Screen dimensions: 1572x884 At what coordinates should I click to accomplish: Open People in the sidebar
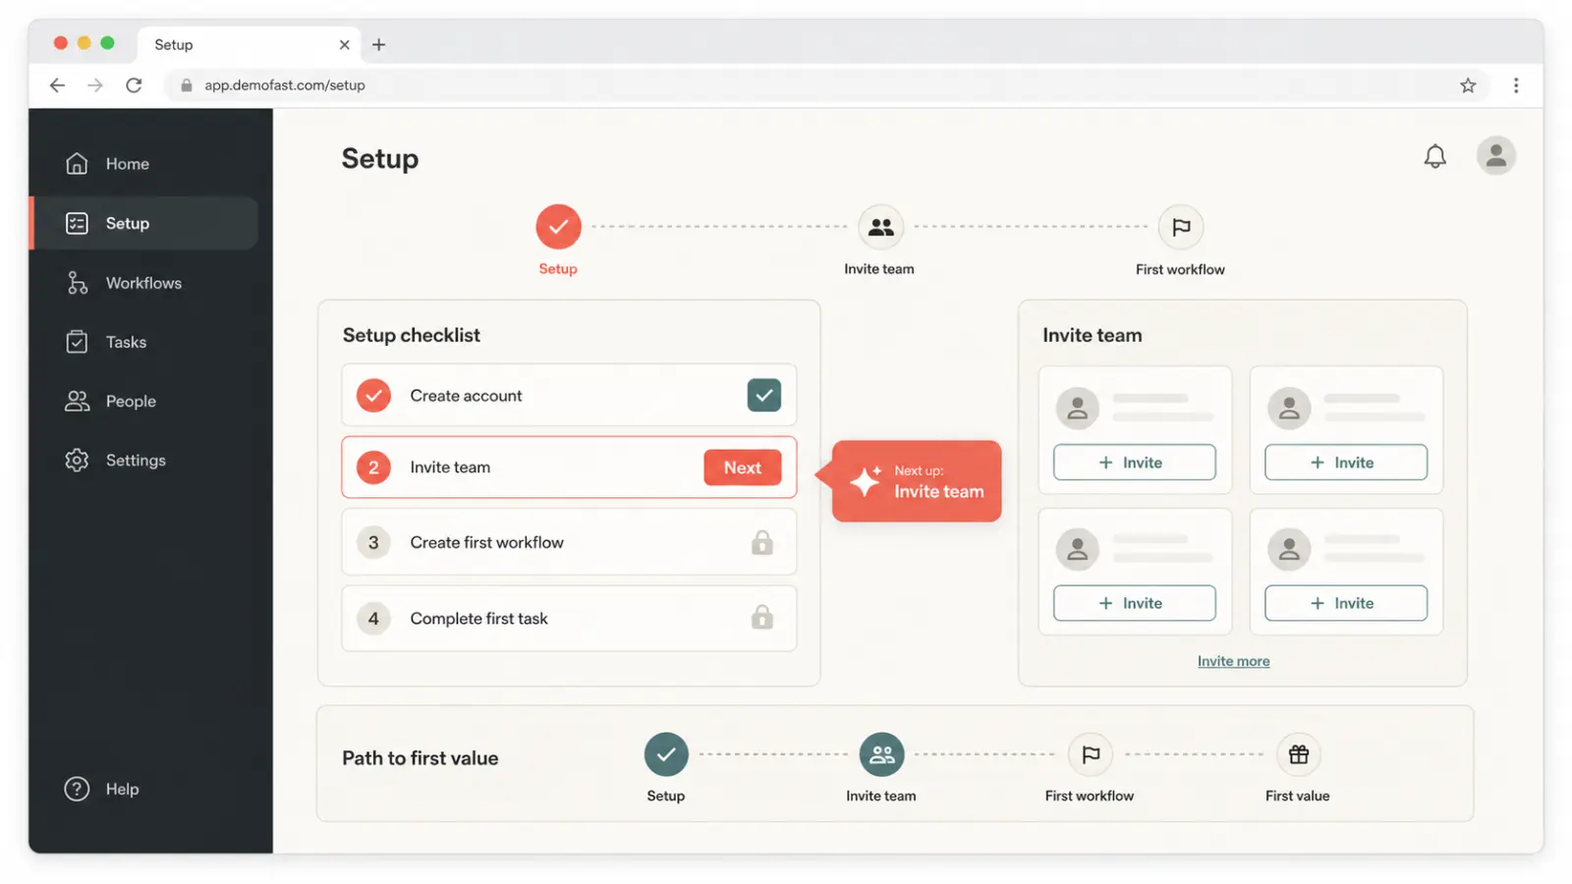111,401
